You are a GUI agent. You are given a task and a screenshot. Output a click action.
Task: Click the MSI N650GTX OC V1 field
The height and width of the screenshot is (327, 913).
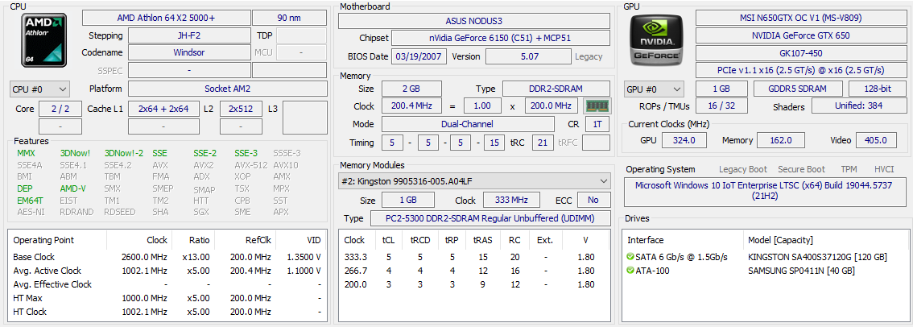pos(801,18)
